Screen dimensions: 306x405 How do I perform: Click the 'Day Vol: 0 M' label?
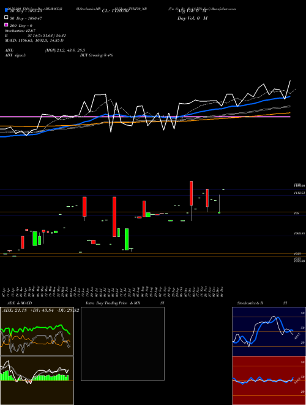192,18
